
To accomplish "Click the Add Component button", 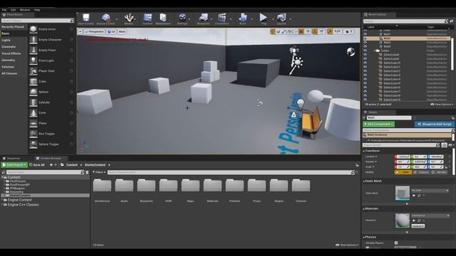I will click(x=378, y=124).
